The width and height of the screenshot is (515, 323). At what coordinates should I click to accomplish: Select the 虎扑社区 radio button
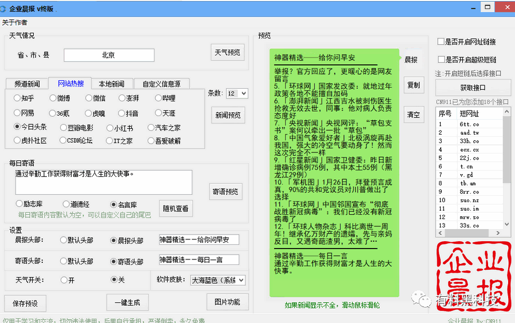coord(17,140)
